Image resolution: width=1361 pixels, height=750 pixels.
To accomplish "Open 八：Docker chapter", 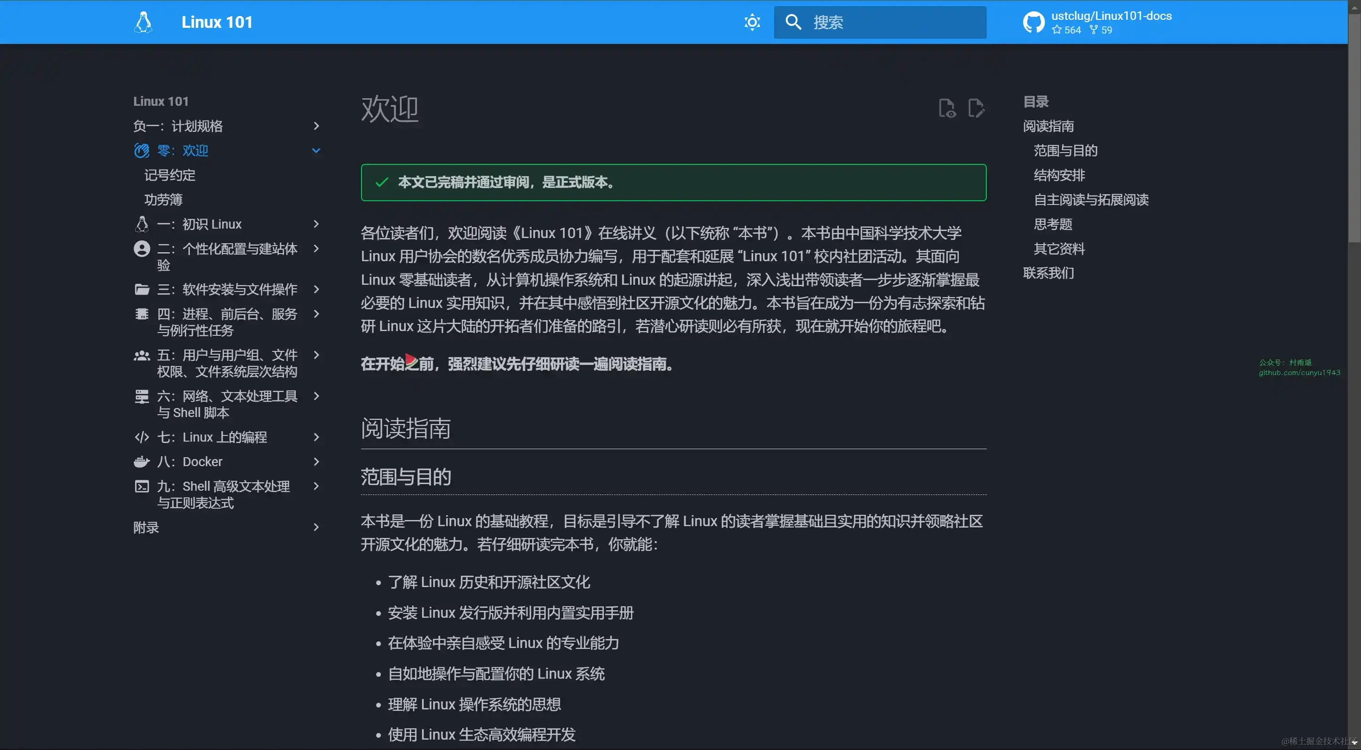I will pos(190,462).
